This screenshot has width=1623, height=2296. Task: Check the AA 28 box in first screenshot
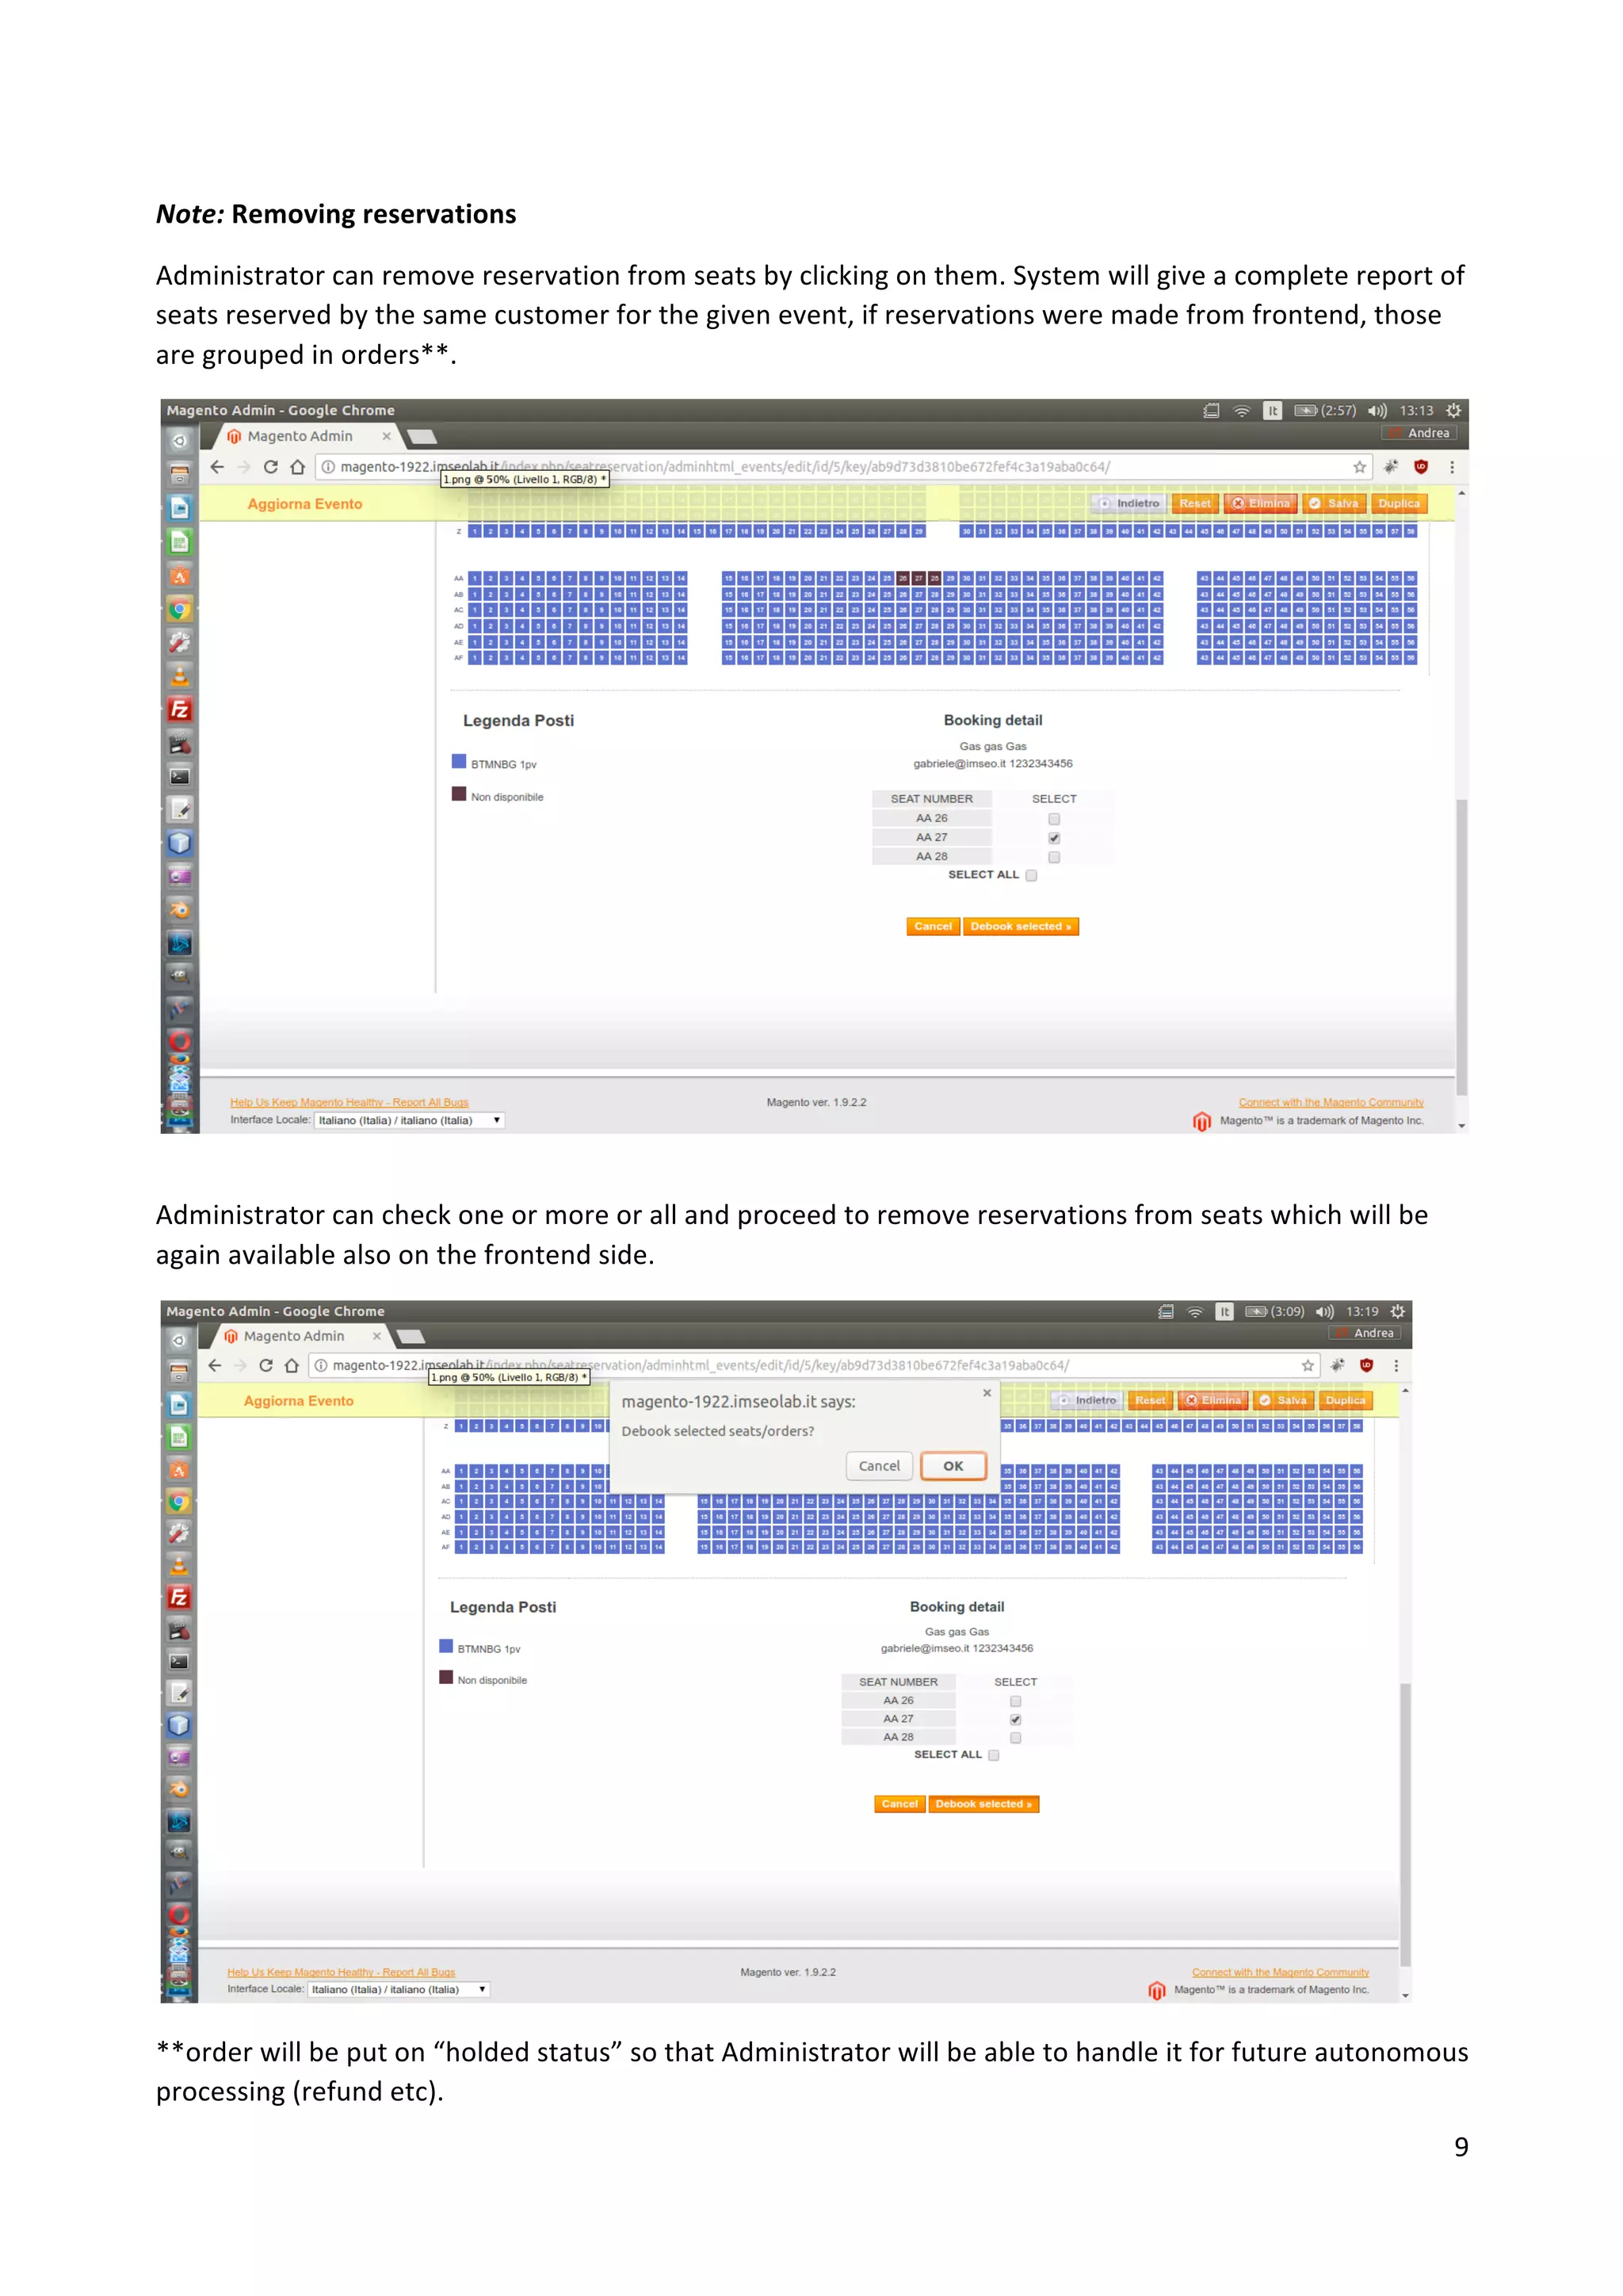point(1053,857)
